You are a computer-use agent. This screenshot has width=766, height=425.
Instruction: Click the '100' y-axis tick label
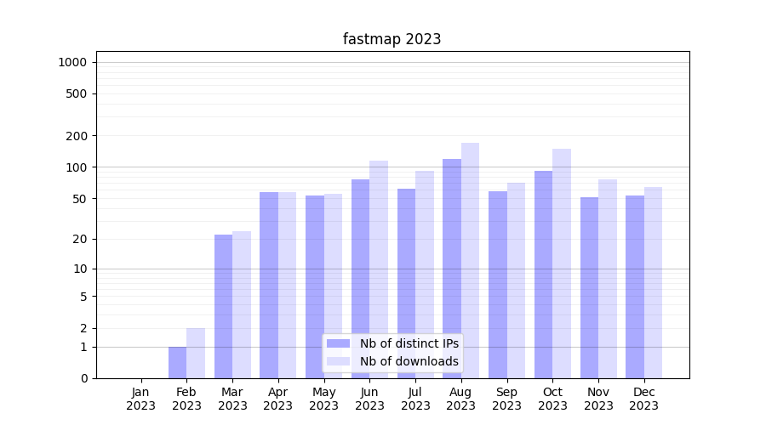tap(77, 167)
